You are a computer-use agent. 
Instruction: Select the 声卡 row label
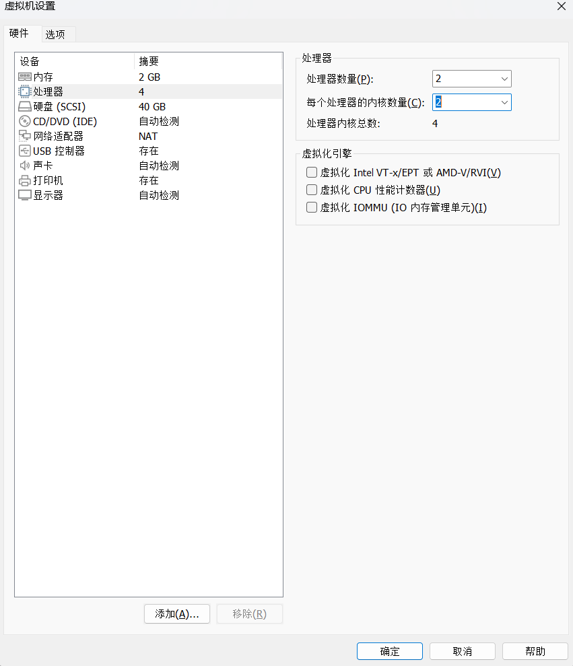[43, 165]
